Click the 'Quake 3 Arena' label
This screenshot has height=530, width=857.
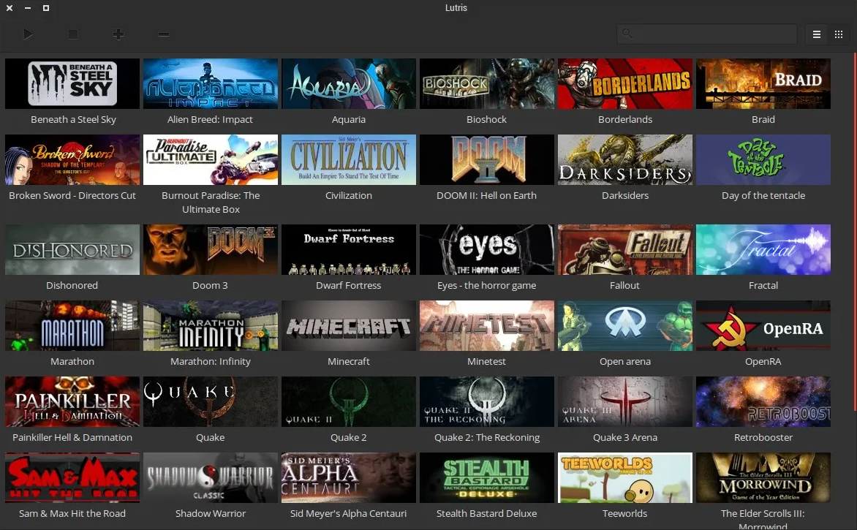click(x=625, y=437)
